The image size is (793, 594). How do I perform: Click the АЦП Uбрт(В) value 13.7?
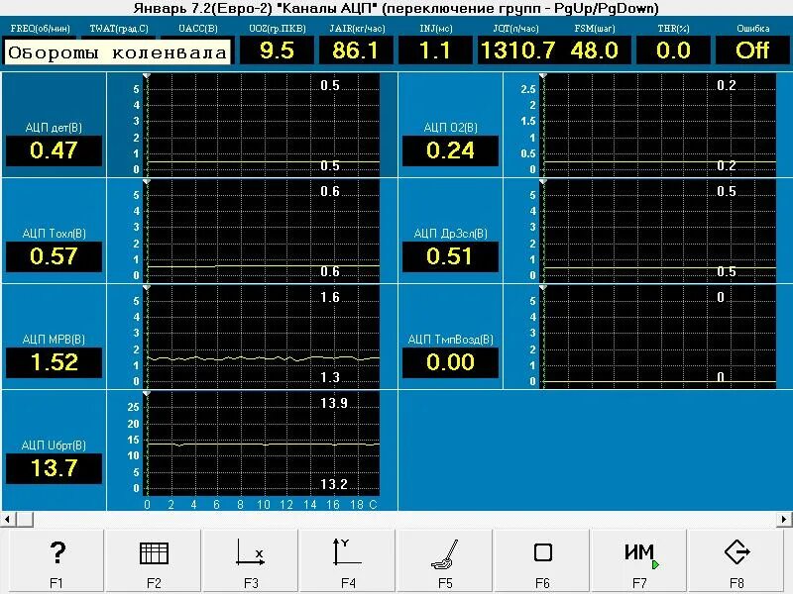coord(54,468)
